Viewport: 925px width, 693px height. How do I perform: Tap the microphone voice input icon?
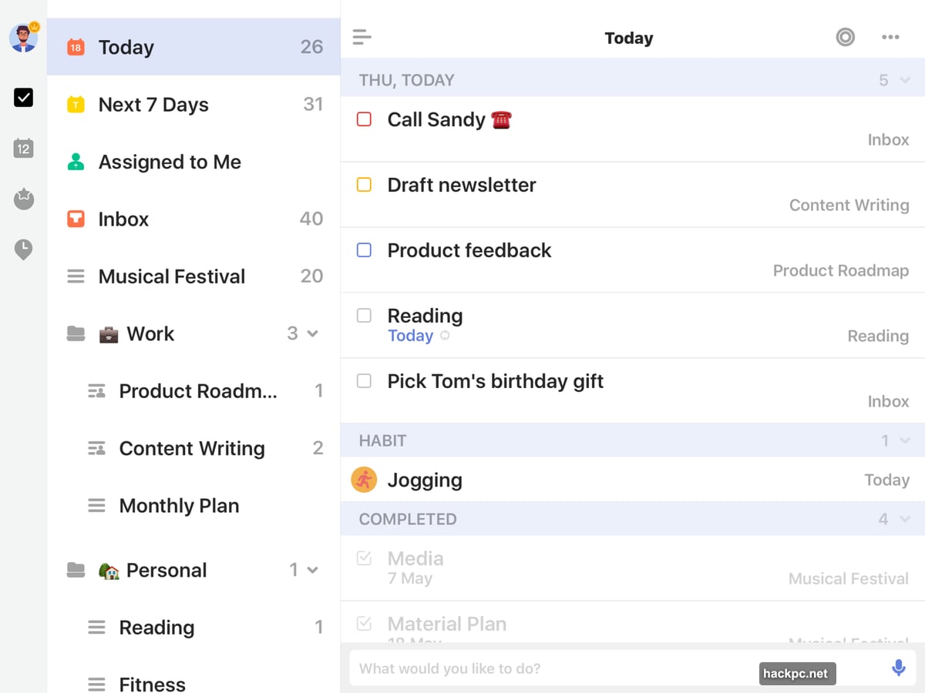click(x=898, y=668)
